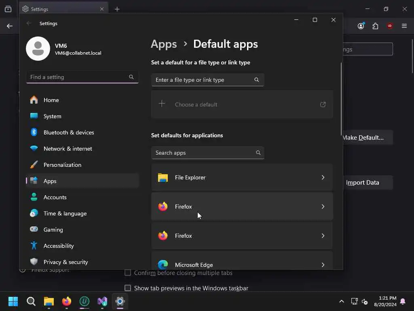Open Visual Studio from taskbar
This screenshot has height=311, width=414.
tap(102, 301)
